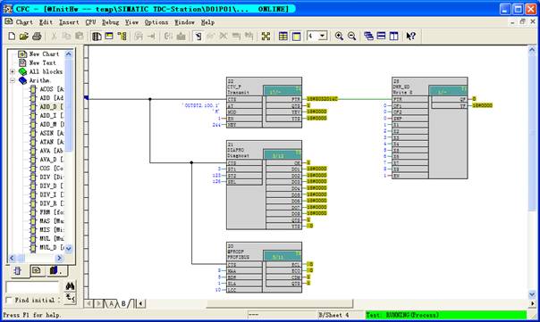Viewport: 540px width, 322px height.
Task: Collapse the Arithm. tree node
Action: click(x=13, y=80)
